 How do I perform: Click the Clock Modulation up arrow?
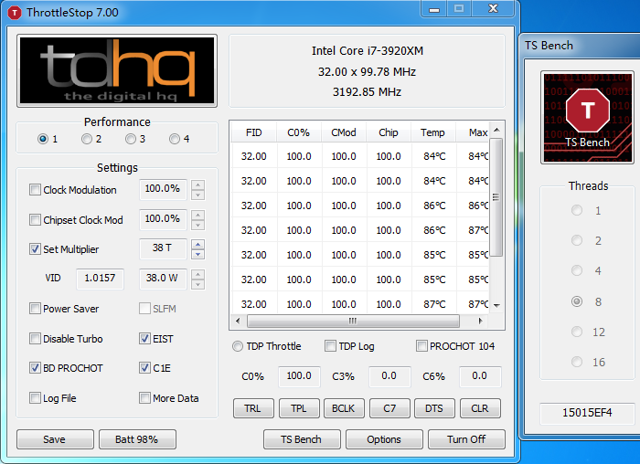[198, 185]
